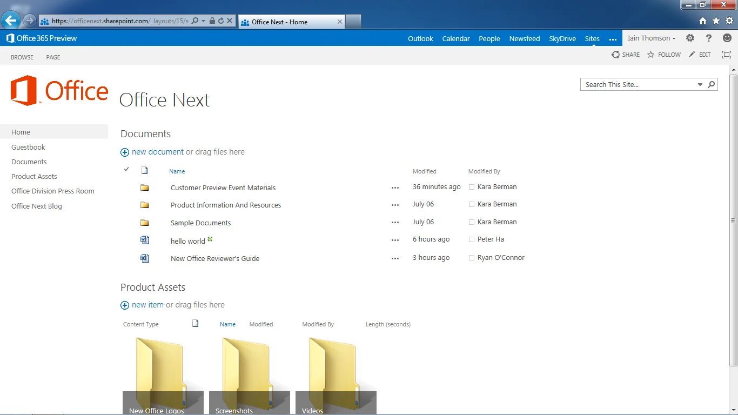This screenshot has width=738, height=415.
Task: Click the stop loading X in address bar
Action: tap(230, 21)
